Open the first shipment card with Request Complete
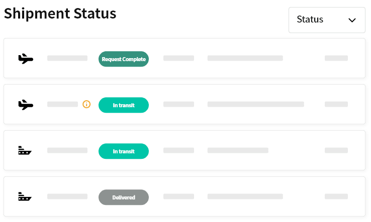The height and width of the screenshot is (222, 371). pos(184,58)
